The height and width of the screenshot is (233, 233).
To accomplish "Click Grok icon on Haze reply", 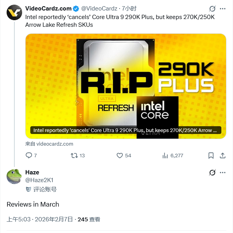I will point(212,172).
